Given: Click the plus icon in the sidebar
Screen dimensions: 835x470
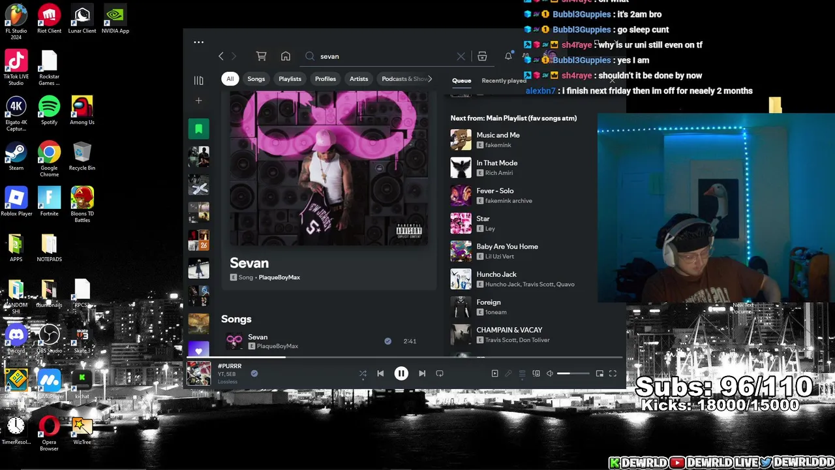Looking at the screenshot, I should (198, 101).
